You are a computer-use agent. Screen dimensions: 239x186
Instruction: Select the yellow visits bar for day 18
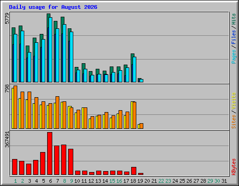pos(132,115)
